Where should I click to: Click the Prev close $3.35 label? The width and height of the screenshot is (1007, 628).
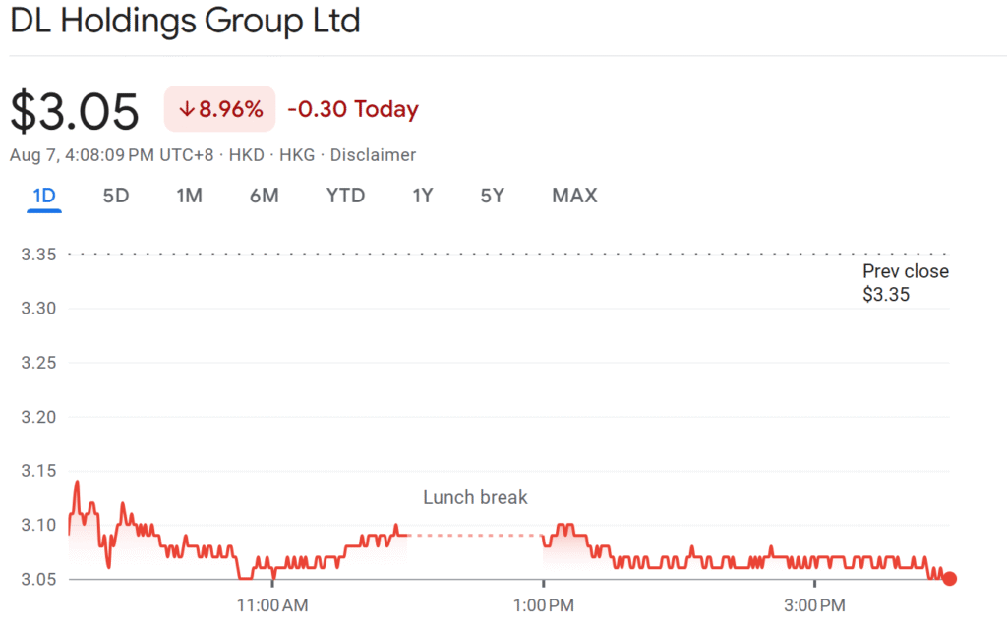[x=905, y=282]
